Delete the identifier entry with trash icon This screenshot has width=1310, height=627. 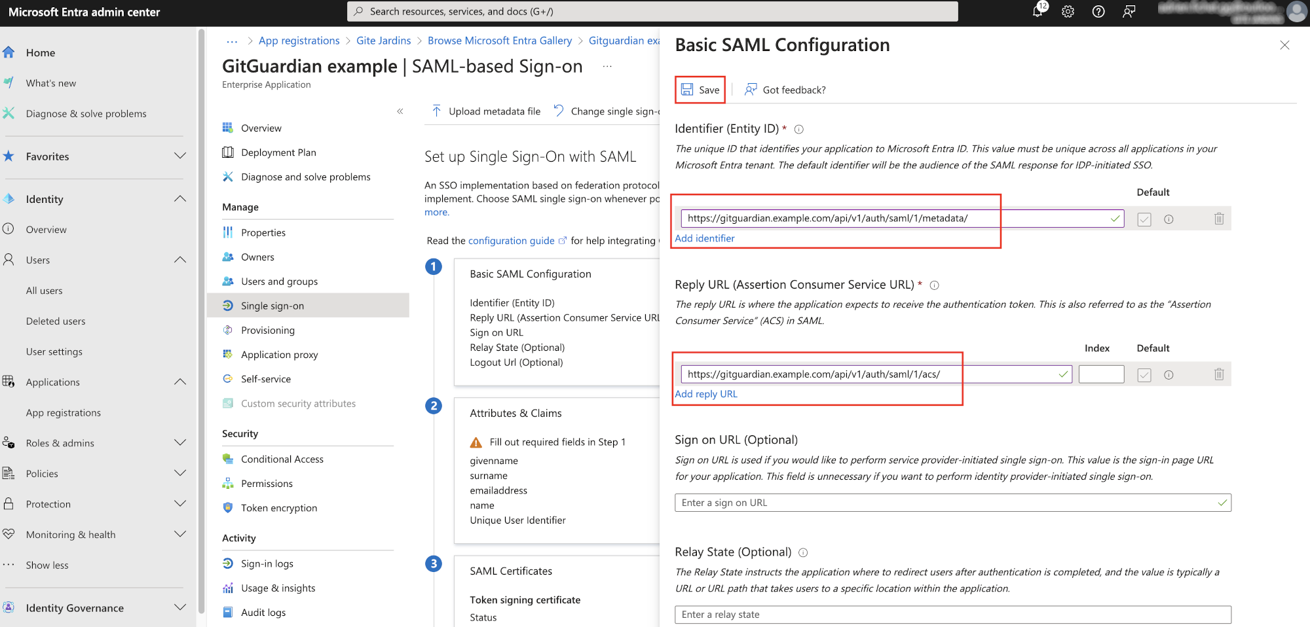pos(1219,219)
